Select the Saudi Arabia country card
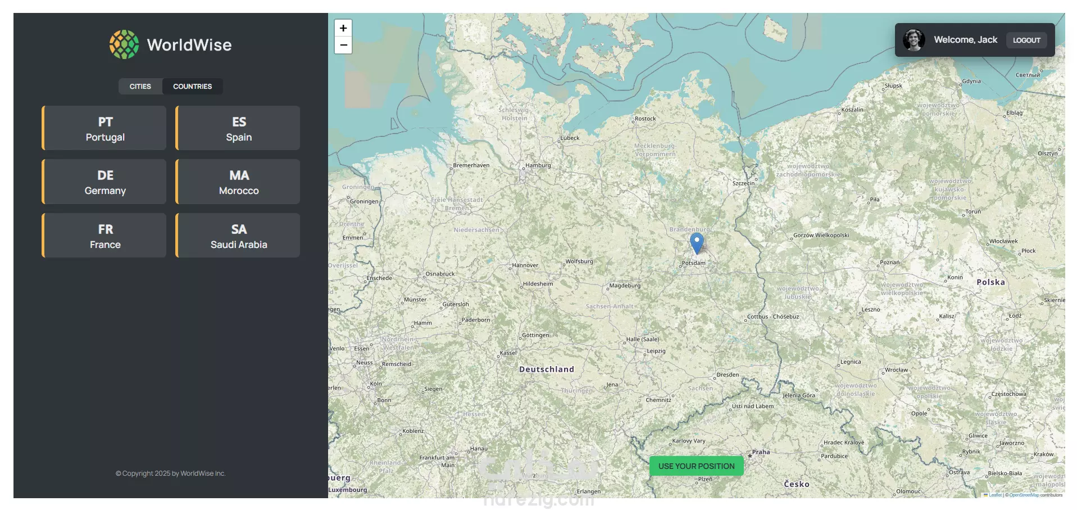 [x=238, y=236]
